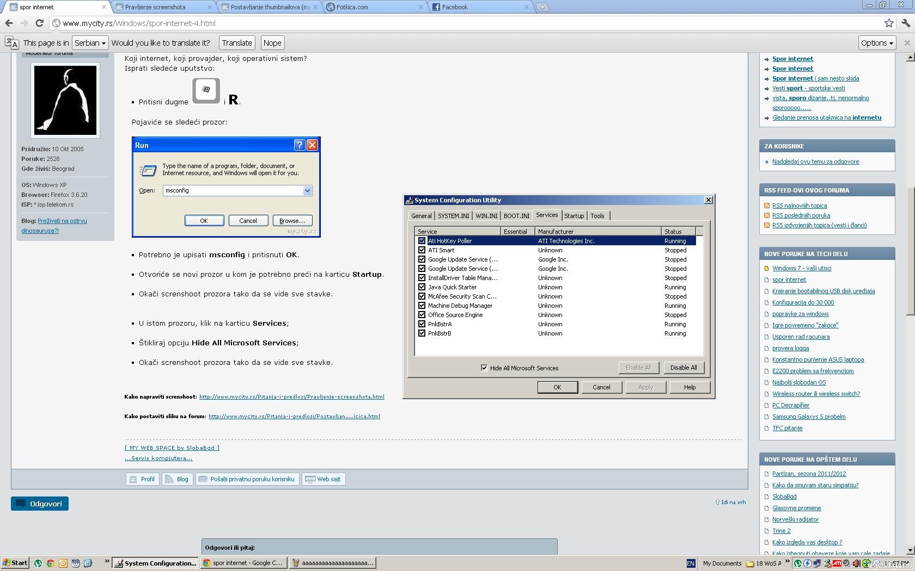The width and height of the screenshot is (915, 571).
Task: Click the Odgovori reply button
Action: pyautogui.click(x=40, y=504)
